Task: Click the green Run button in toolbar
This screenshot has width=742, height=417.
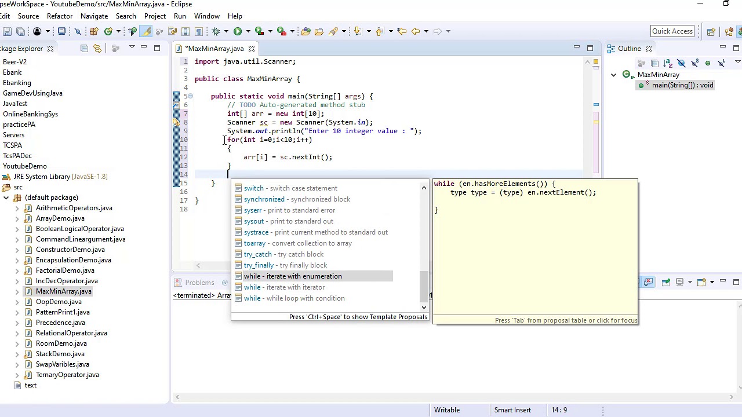Action: pos(237,31)
